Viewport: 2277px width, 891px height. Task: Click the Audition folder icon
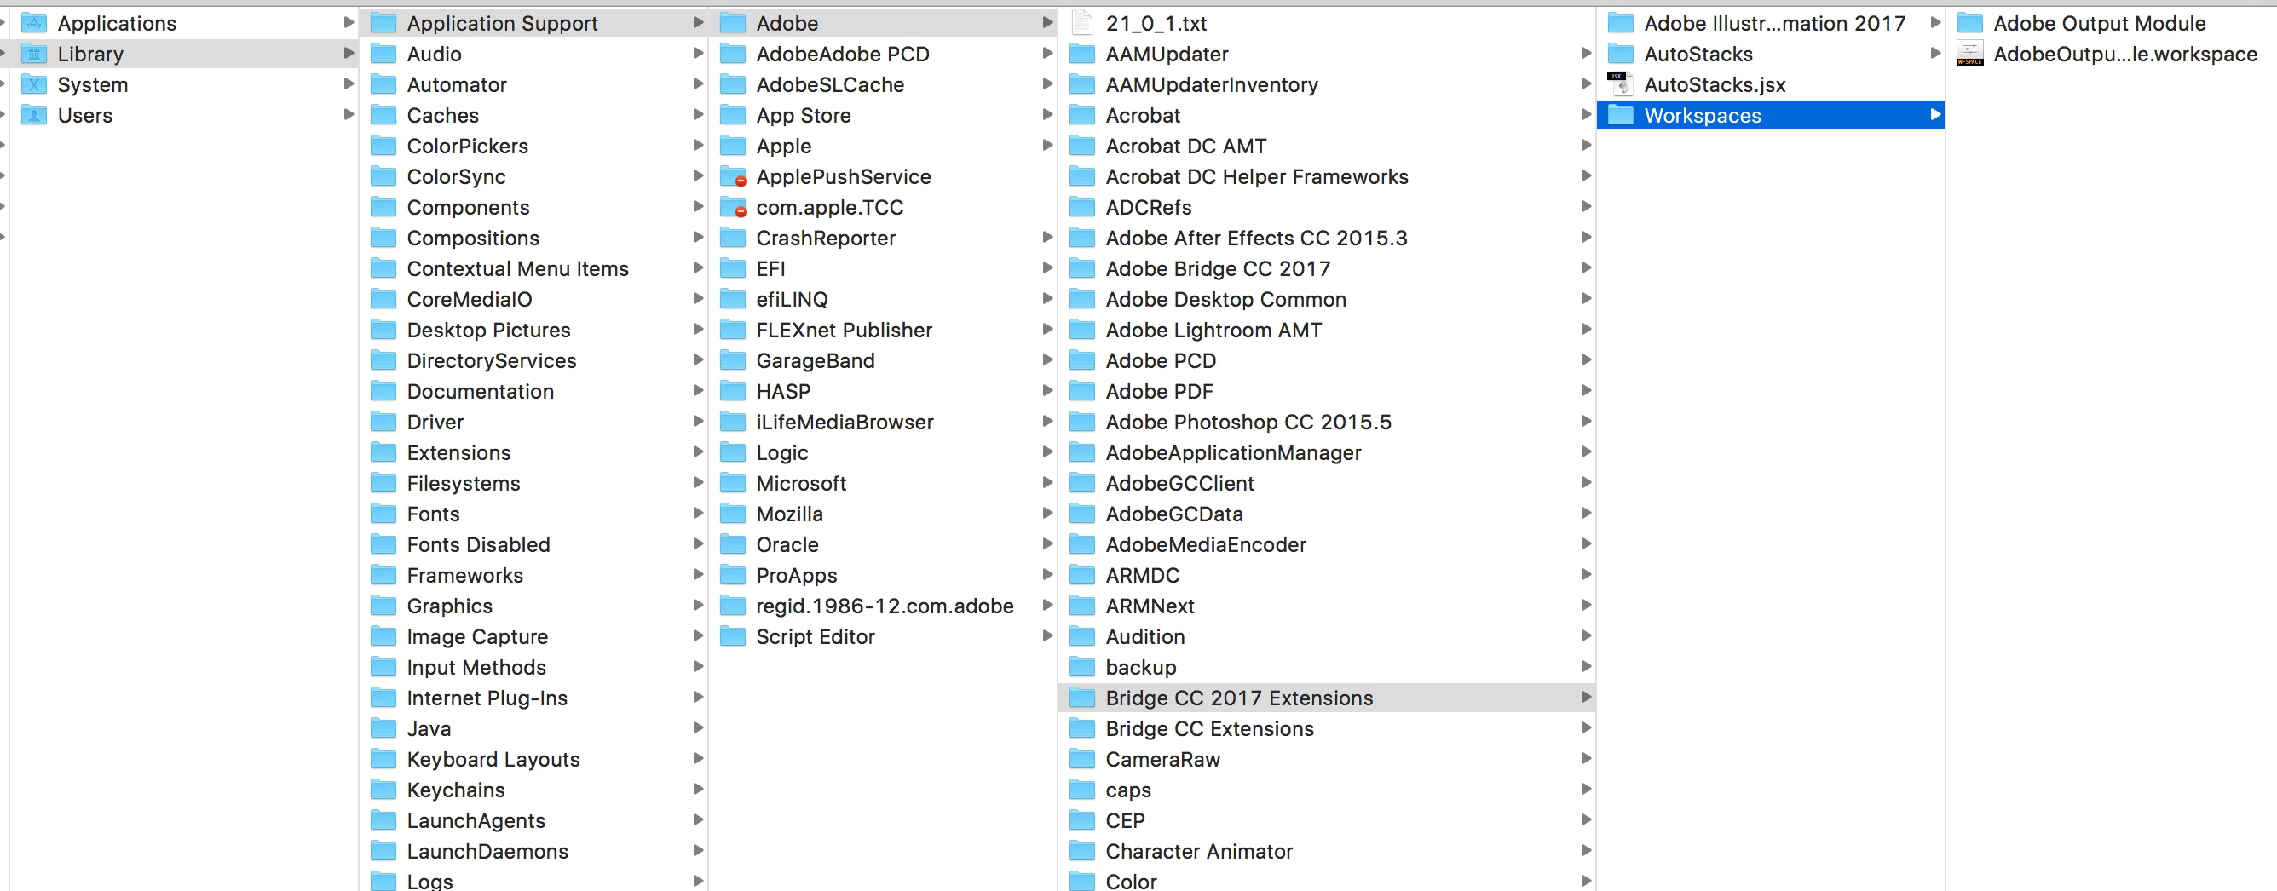coord(1082,636)
